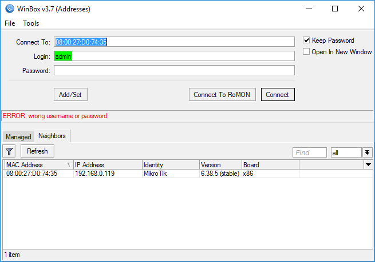Sort by Board column header
Screen dimensions: 375x262
click(270, 165)
